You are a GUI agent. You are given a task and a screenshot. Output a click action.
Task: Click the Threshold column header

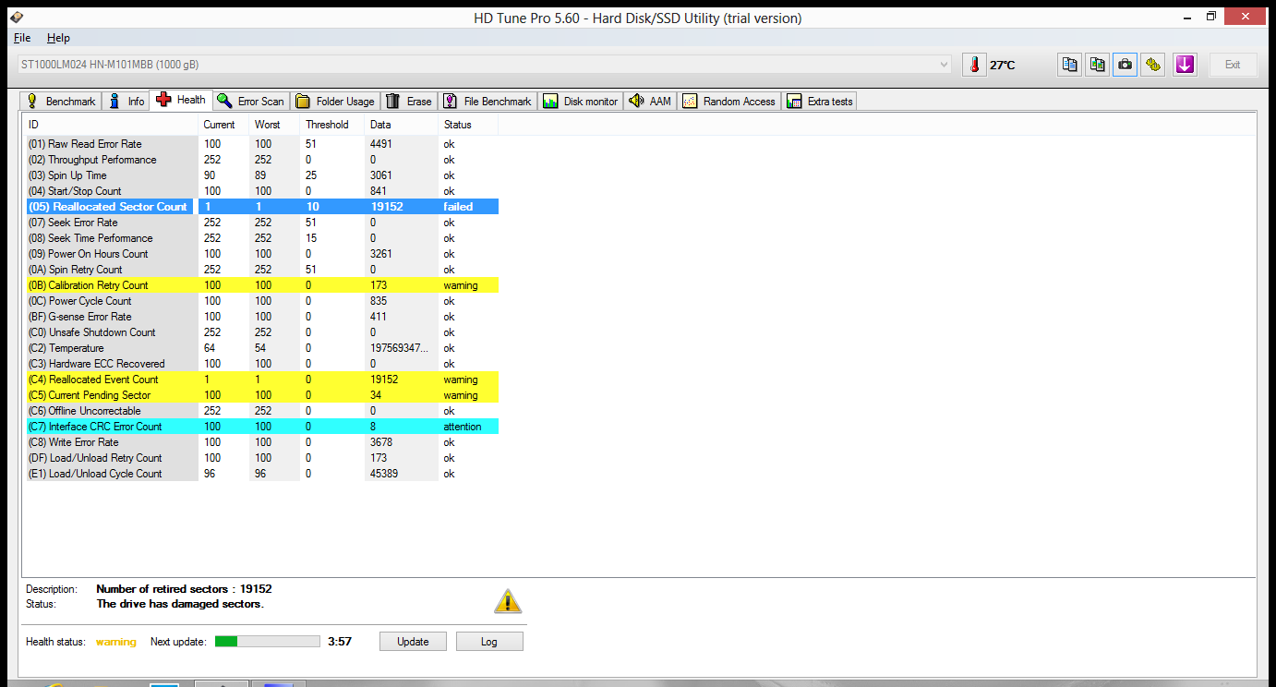tap(332, 125)
